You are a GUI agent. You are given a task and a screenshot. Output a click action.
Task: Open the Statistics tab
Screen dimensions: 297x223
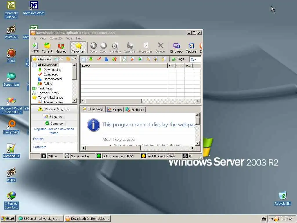pyautogui.click(x=135, y=110)
